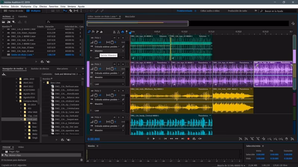Open the Favoritos menu

click(54, 6)
